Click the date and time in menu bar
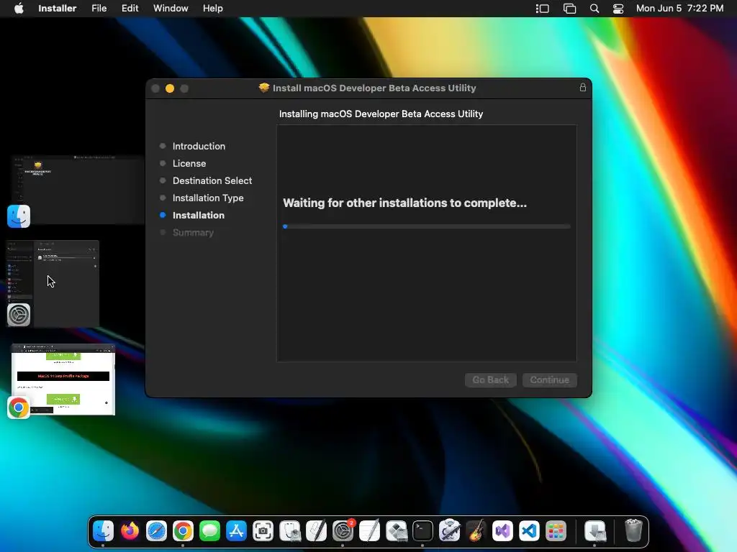 point(679,9)
